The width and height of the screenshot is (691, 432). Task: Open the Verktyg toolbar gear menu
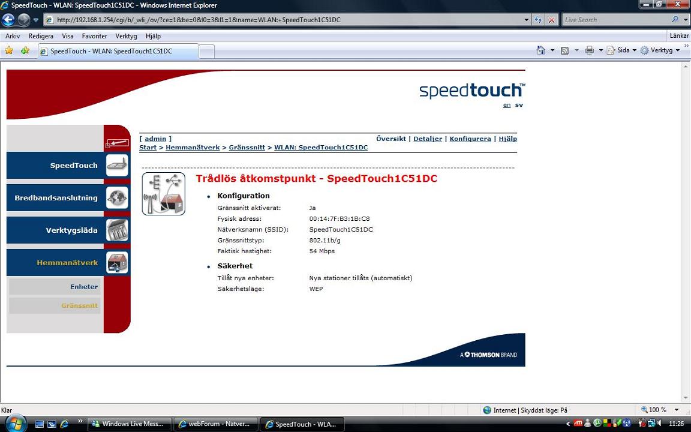pos(659,50)
